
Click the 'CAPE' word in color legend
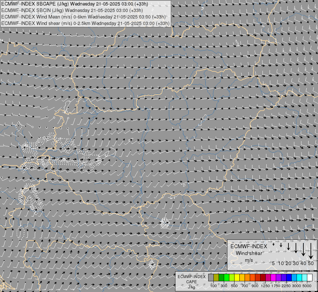tap(191, 282)
